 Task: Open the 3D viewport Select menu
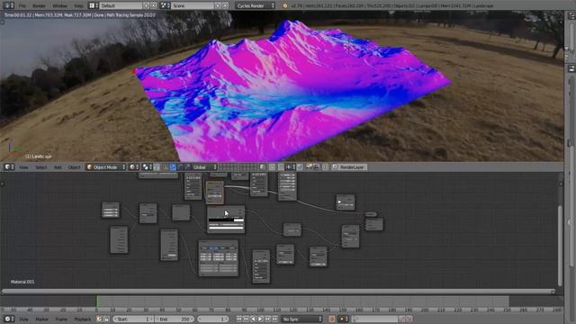click(x=40, y=167)
